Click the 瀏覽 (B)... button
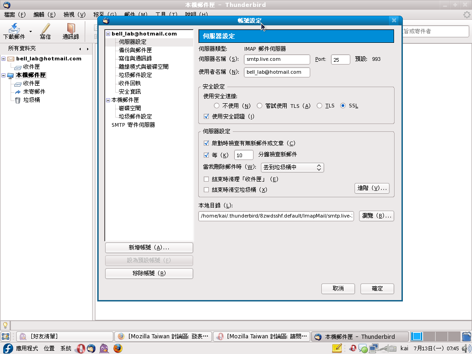Image resolution: width=472 pixels, height=354 pixels. point(377,216)
